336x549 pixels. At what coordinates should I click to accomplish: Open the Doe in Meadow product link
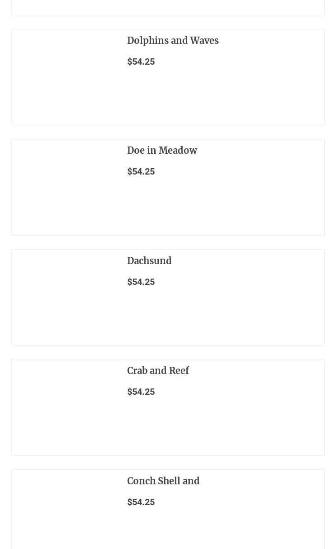pyautogui.click(x=162, y=151)
